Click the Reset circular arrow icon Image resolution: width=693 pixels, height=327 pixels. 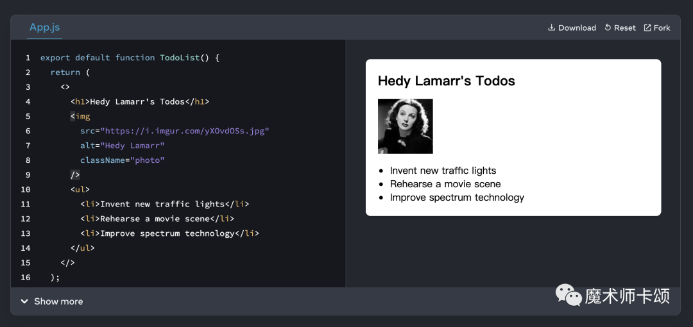608,28
